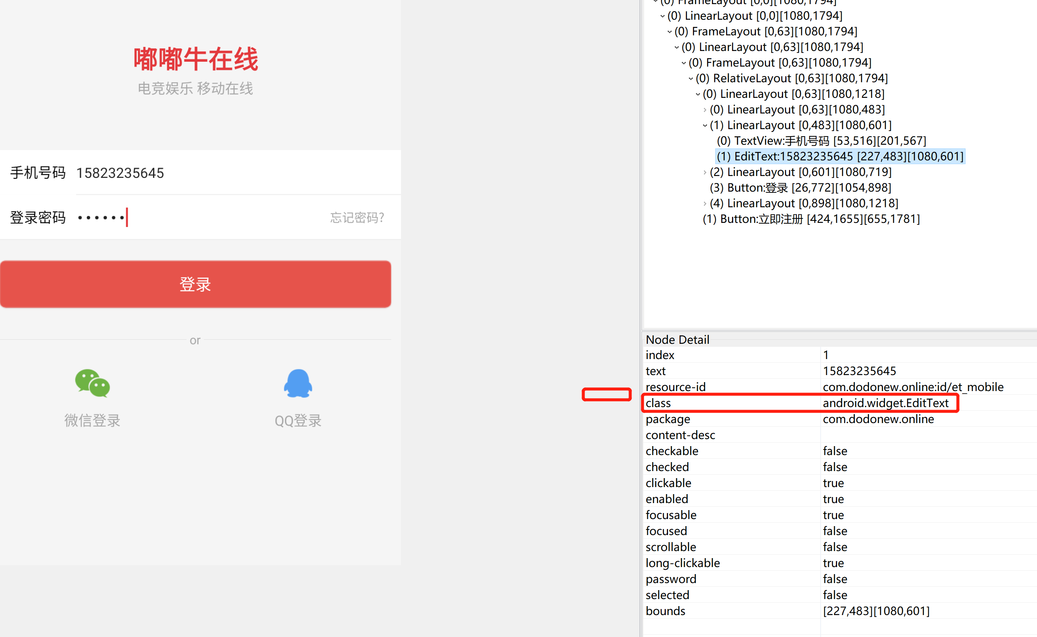1037x637 pixels.
Task: Select Button:立即注册 tree node
Action: 811,219
